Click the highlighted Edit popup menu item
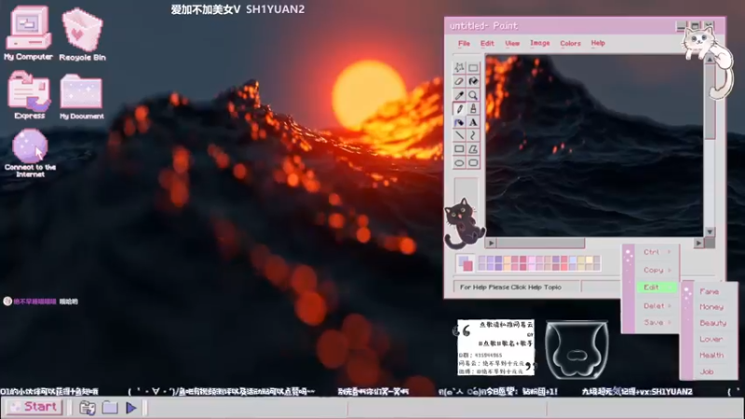Screen dimensions: 745x419 (x=657, y=288)
